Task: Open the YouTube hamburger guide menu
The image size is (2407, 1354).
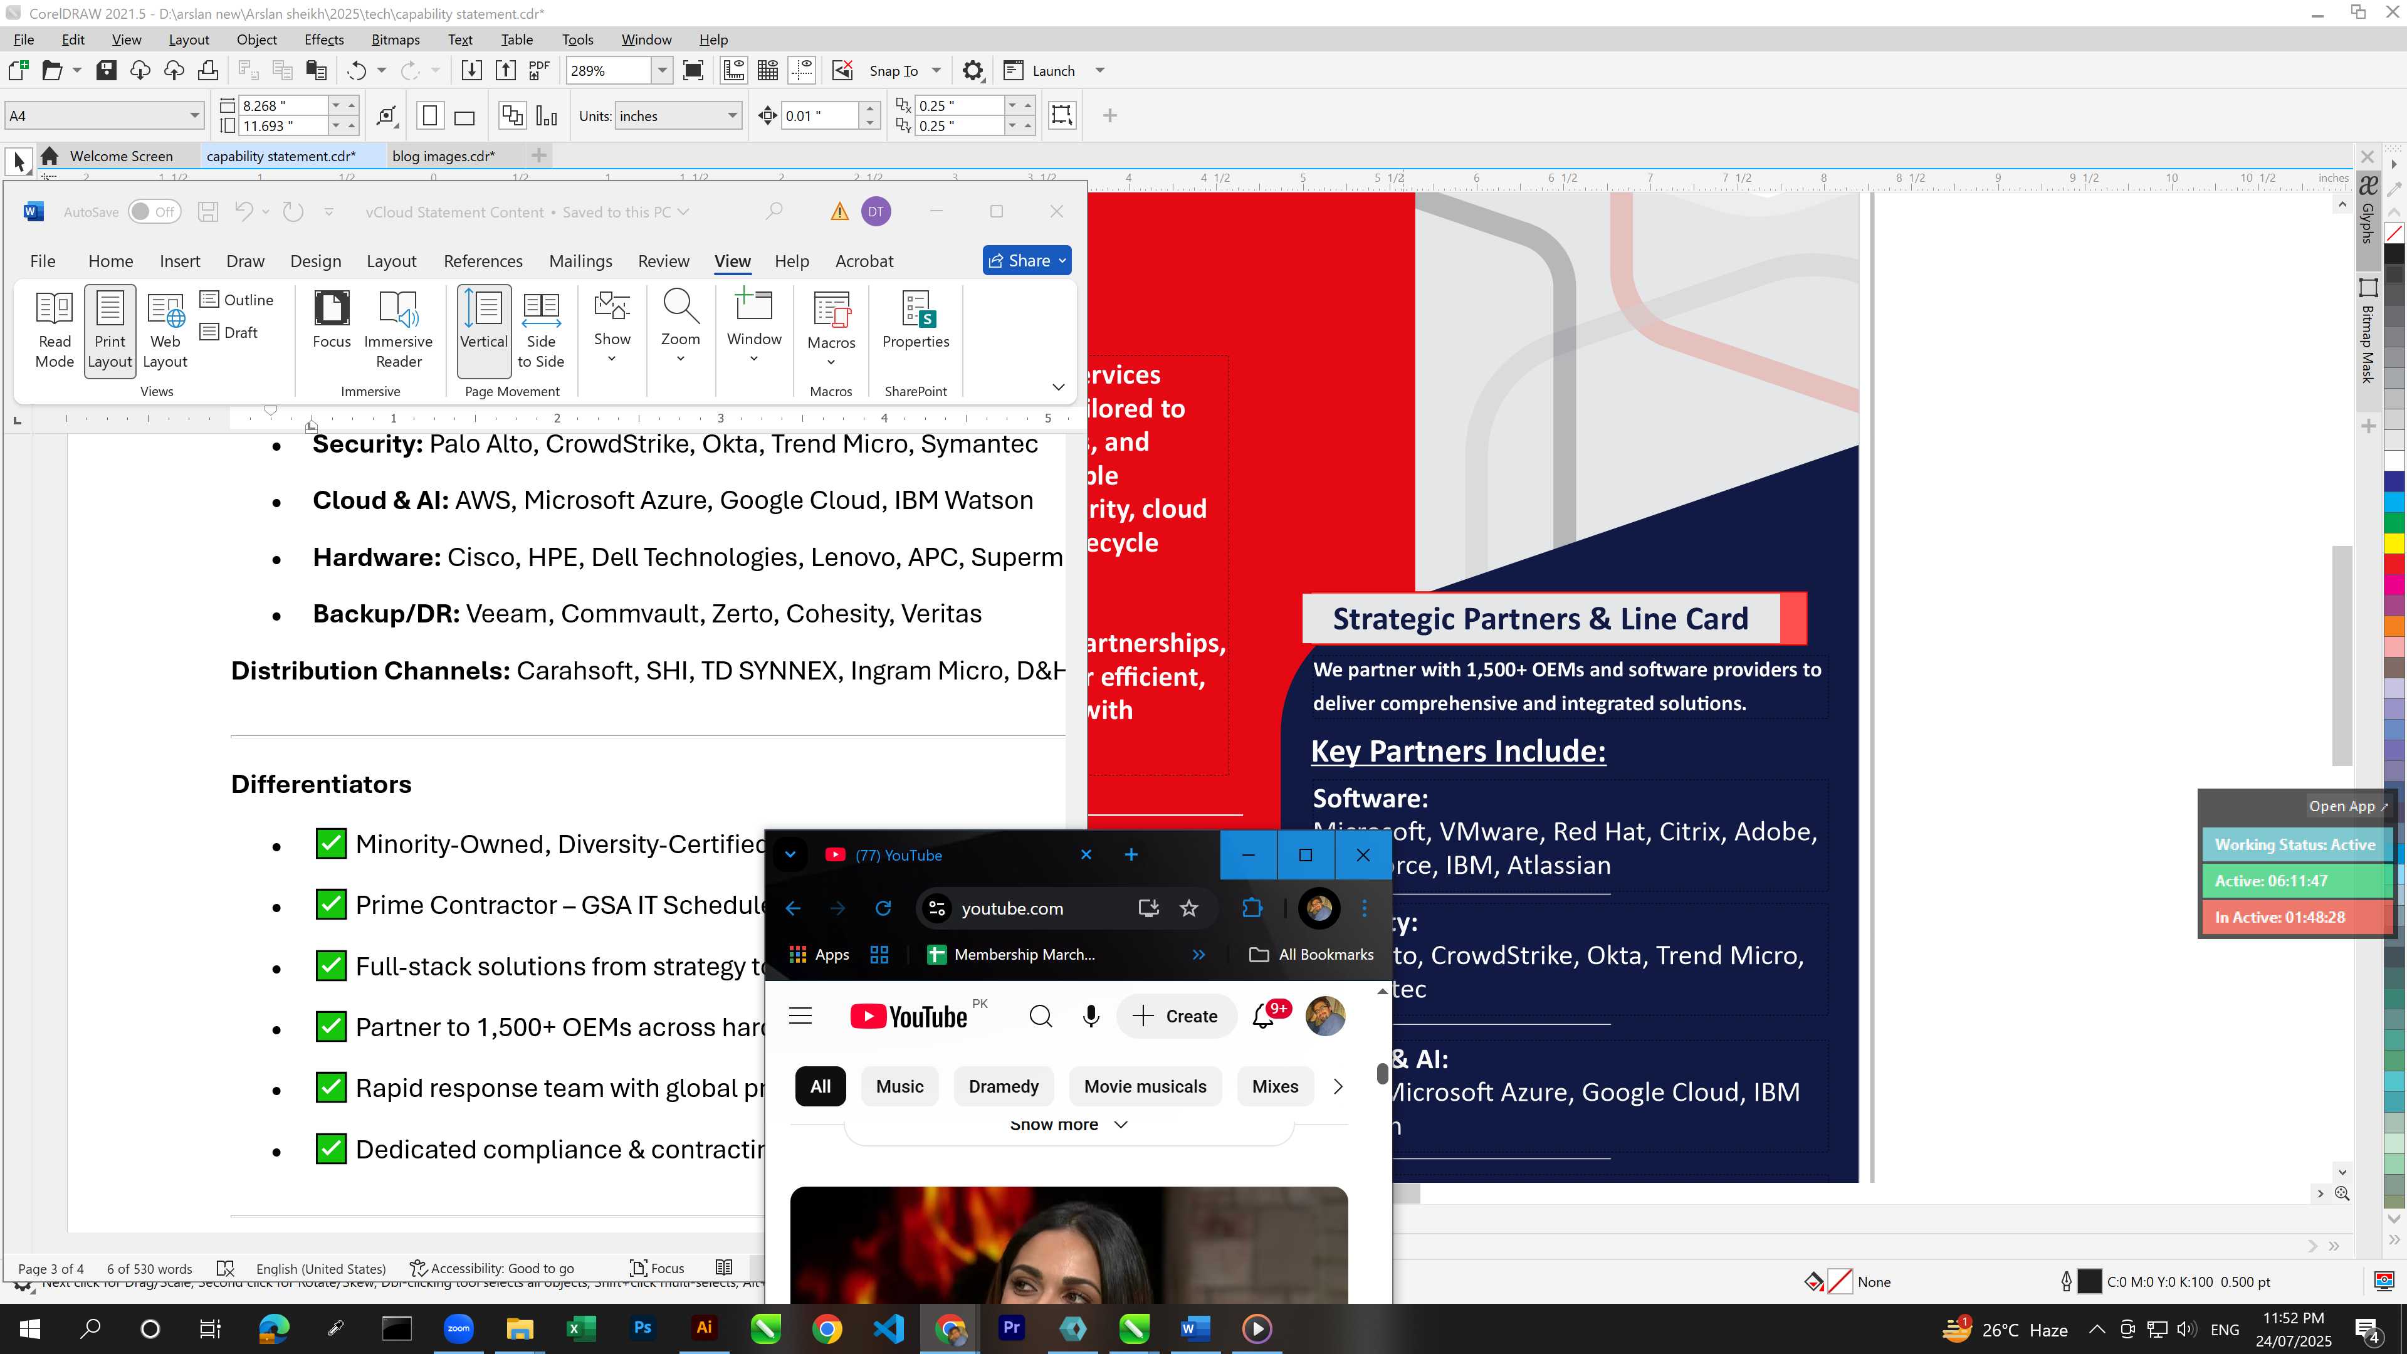Action: point(801,1015)
